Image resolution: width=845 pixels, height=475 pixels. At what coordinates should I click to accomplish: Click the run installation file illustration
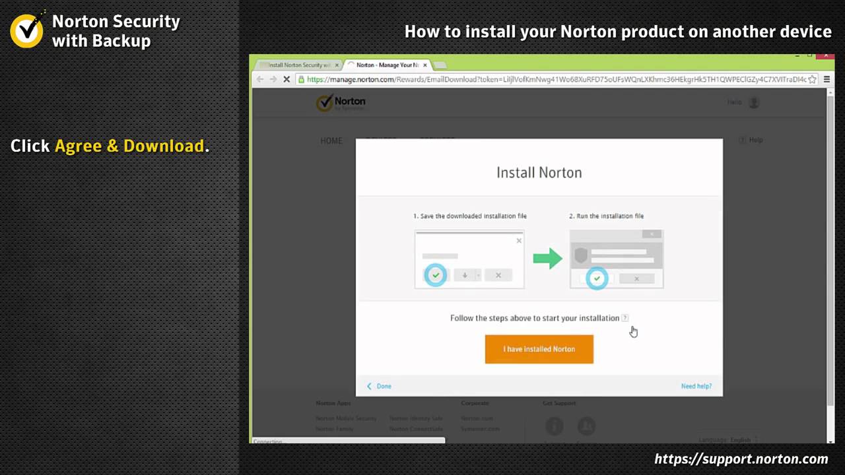[617, 259]
